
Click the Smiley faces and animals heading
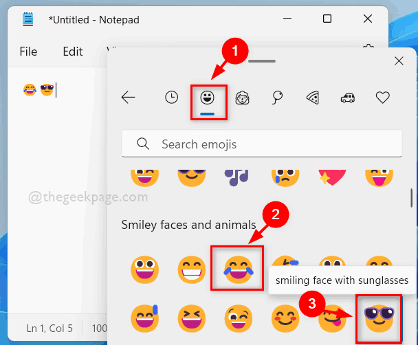pyautogui.click(x=188, y=225)
